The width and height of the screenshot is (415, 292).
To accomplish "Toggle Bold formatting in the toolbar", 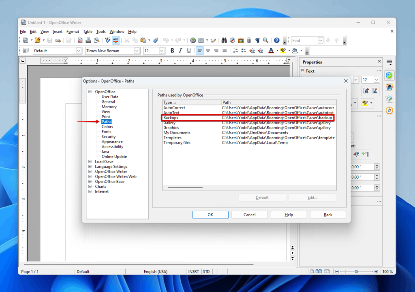I will (172, 51).
